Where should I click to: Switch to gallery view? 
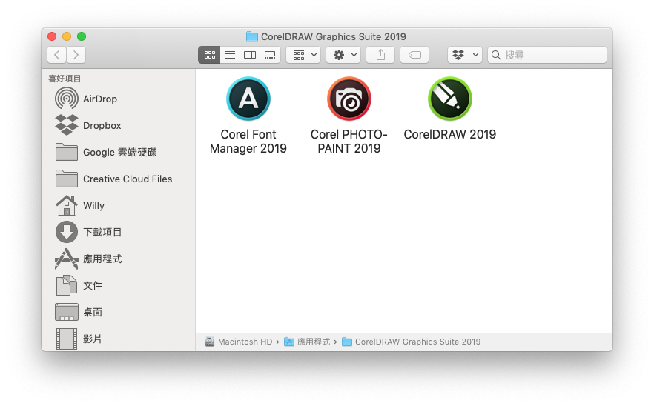point(270,55)
